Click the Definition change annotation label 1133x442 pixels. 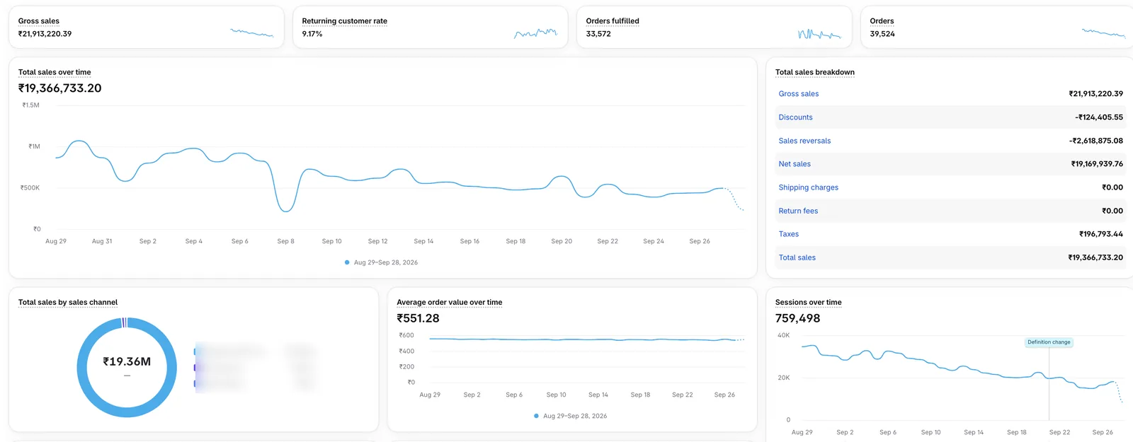1049,342
